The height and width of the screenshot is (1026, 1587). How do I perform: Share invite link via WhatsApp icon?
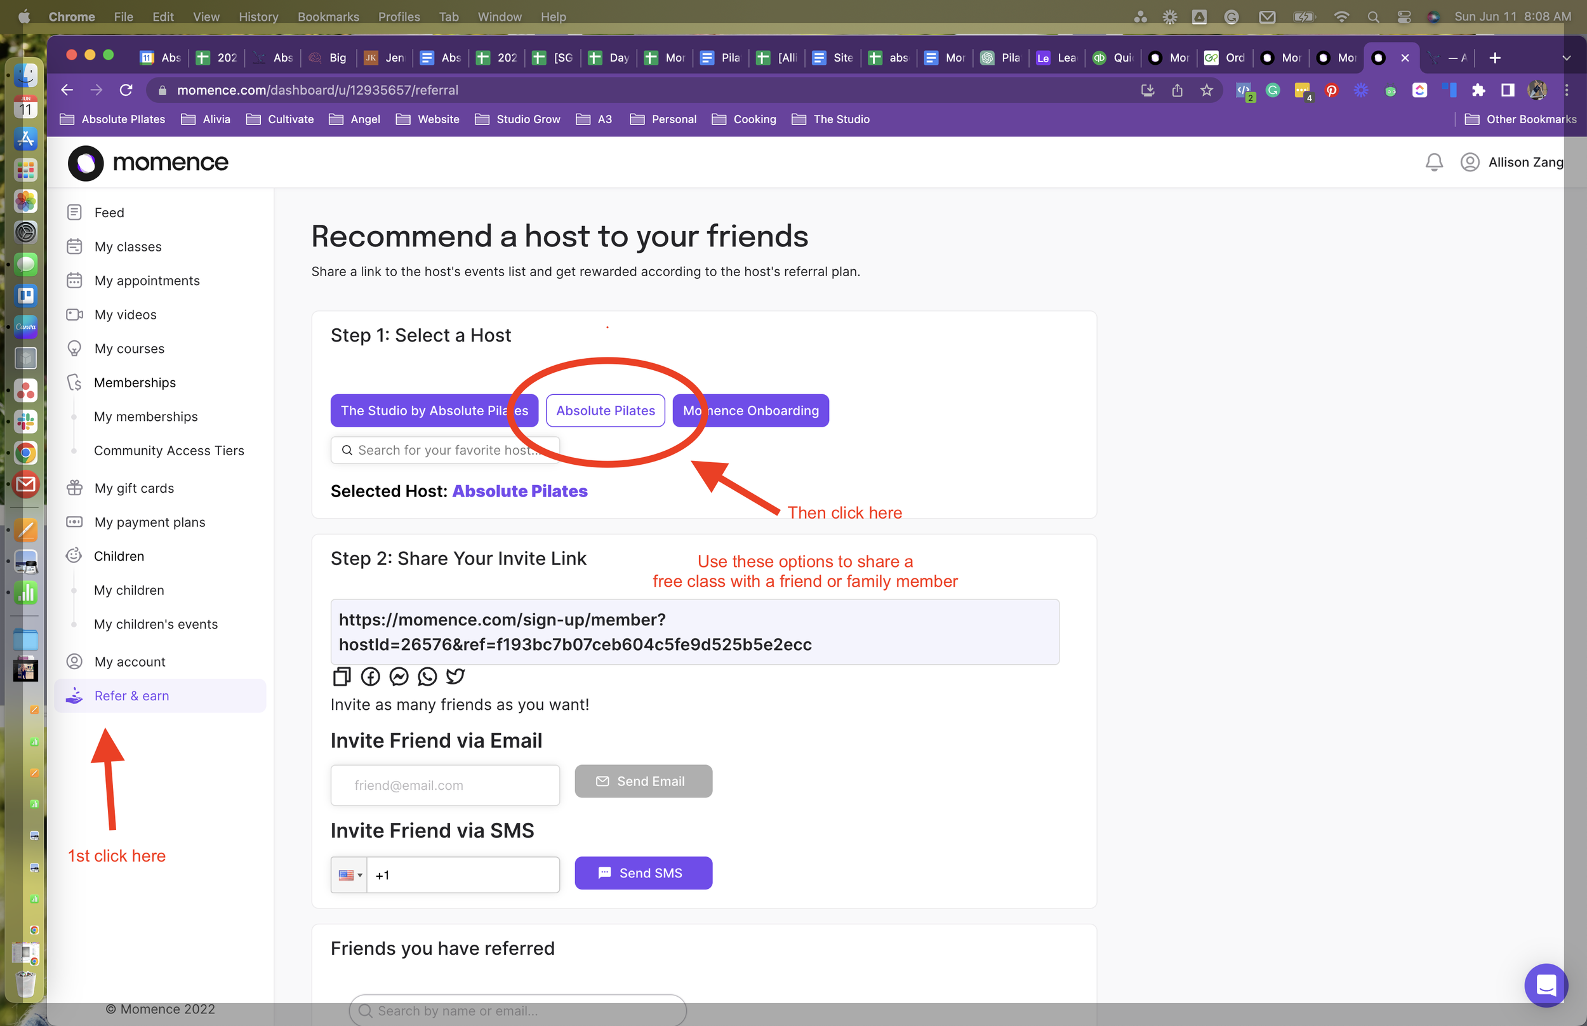point(427,676)
